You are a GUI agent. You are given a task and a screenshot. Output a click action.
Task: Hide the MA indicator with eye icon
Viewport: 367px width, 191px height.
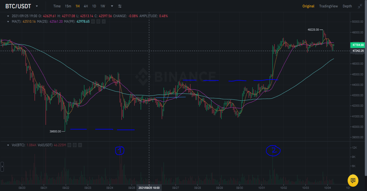pyautogui.click(x=94, y=21)
